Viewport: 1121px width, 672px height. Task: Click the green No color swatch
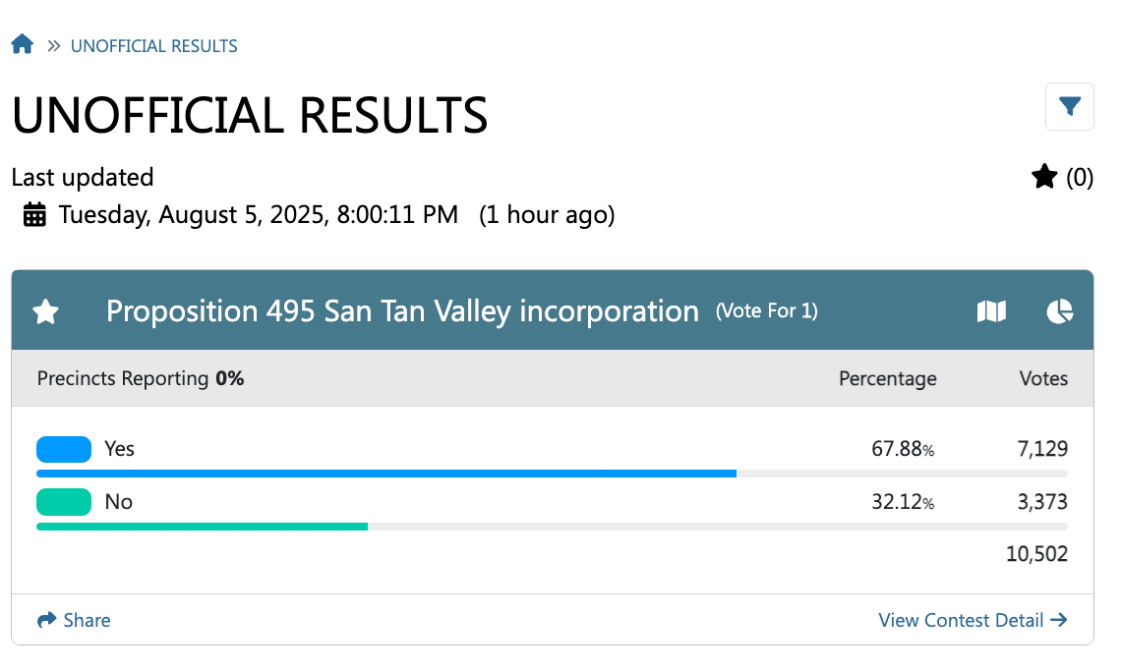(64, 502)
